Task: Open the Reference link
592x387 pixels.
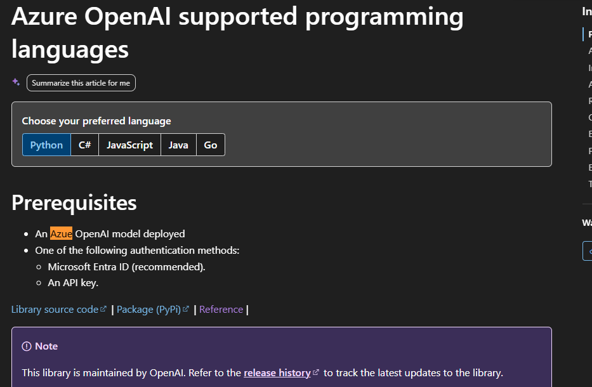Action: click(x=221, y=310)
